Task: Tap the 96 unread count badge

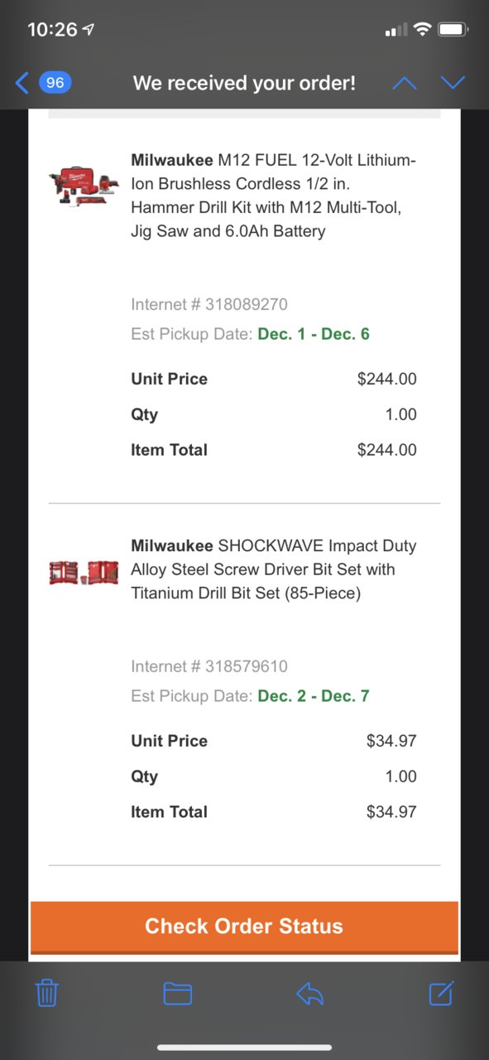Action: tap(55, 83)
